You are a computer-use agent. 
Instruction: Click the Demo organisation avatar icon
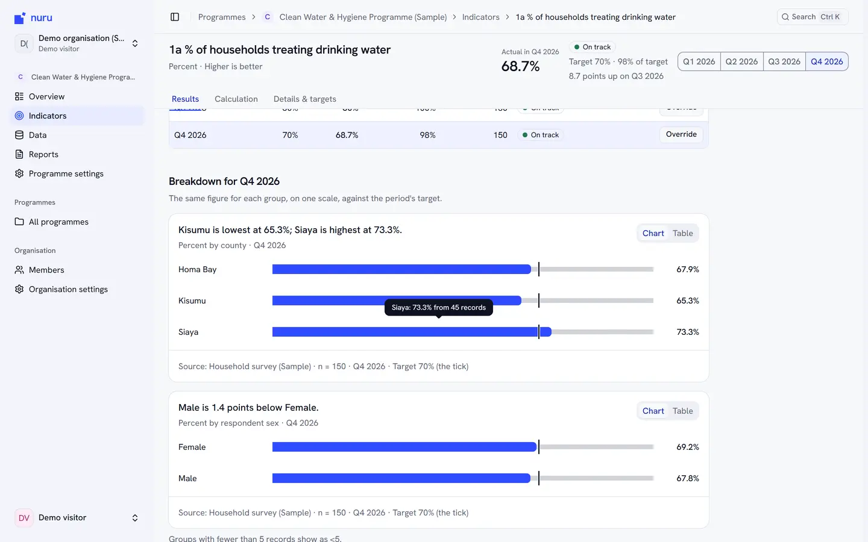pyautogui.click(x=24, y=43)
